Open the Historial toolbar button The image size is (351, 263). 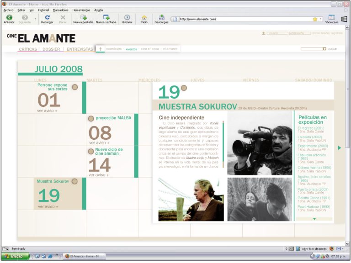127,19
